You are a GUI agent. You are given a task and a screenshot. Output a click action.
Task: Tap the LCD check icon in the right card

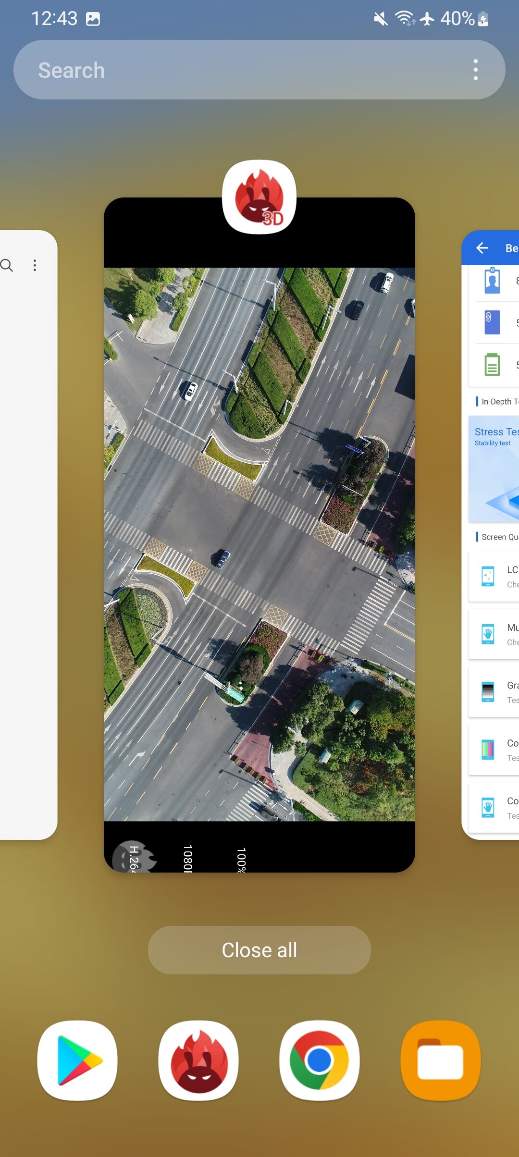[x=488, y=576]
